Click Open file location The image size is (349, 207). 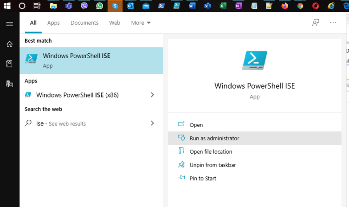[255, 152]
